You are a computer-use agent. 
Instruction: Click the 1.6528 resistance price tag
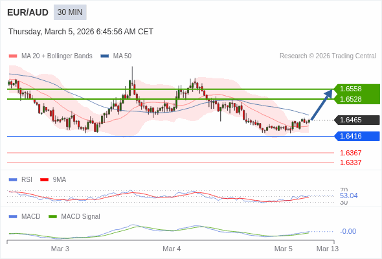357,99
